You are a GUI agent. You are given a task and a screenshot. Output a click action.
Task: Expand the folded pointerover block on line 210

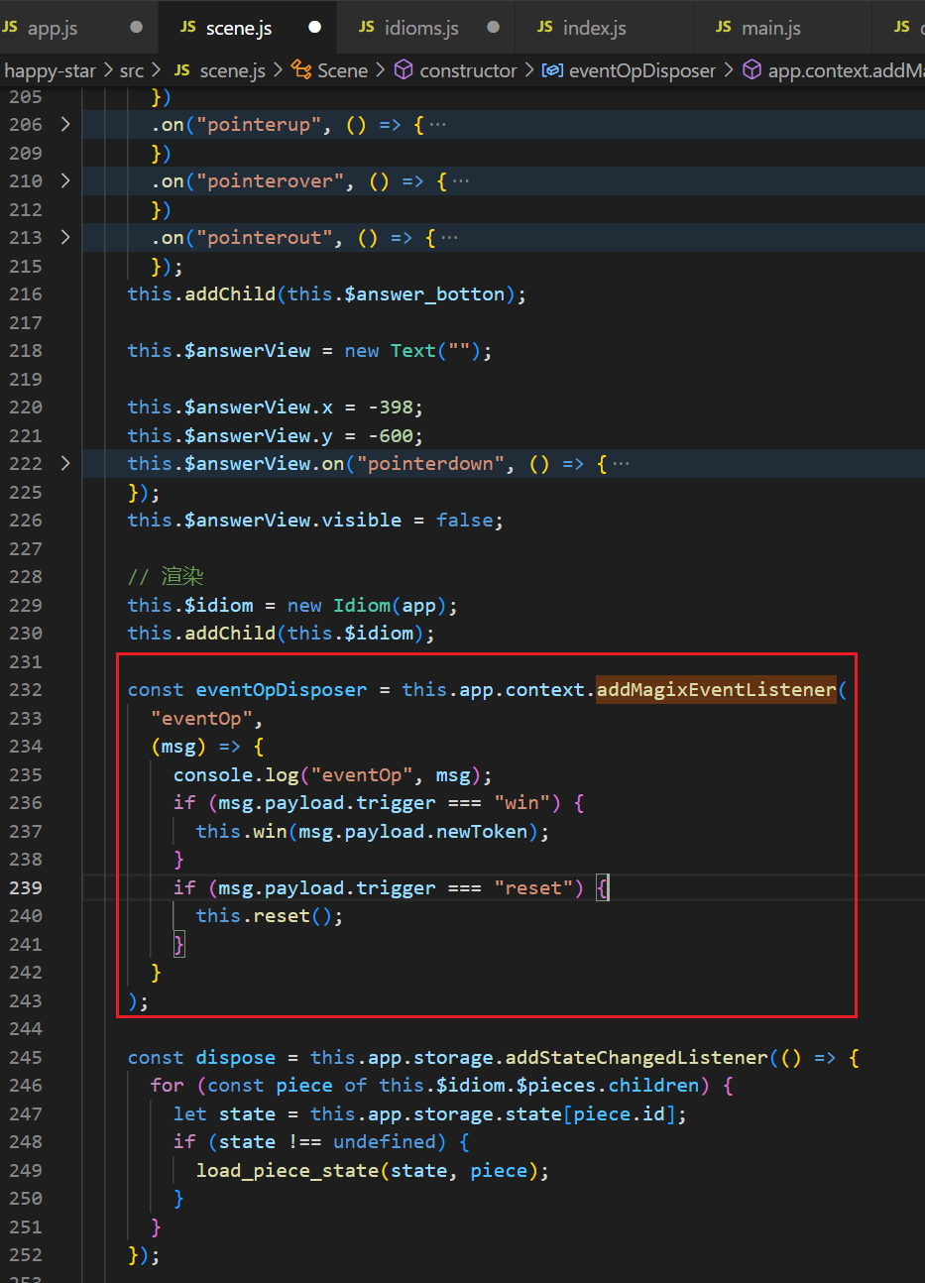coord(65,180)
